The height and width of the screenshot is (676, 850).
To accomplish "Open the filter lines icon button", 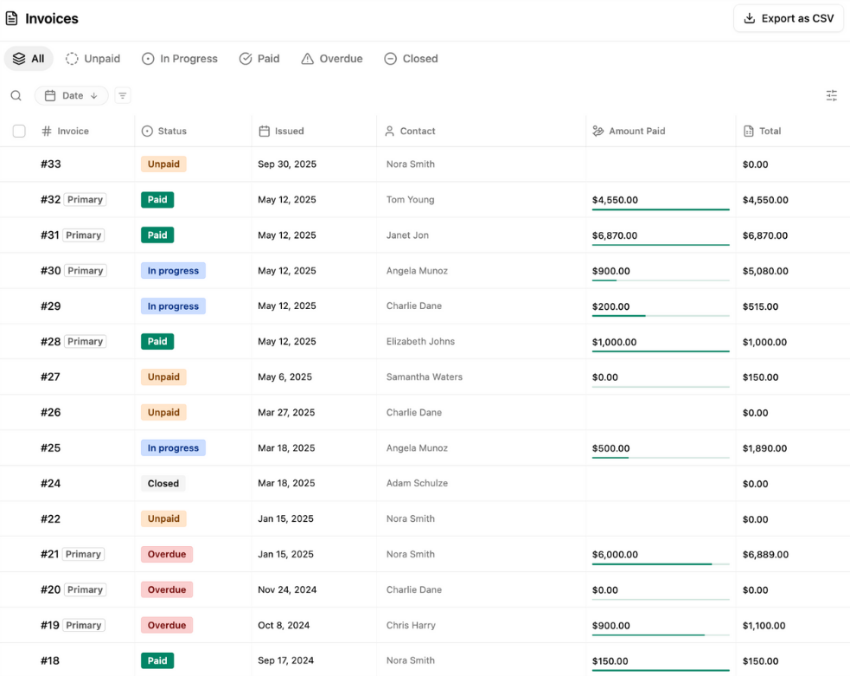I will 123,95.
